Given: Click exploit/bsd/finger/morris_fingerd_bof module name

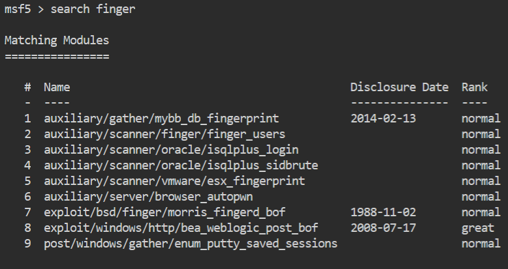Looking at the screenshot, I should (x=164, y=212).
